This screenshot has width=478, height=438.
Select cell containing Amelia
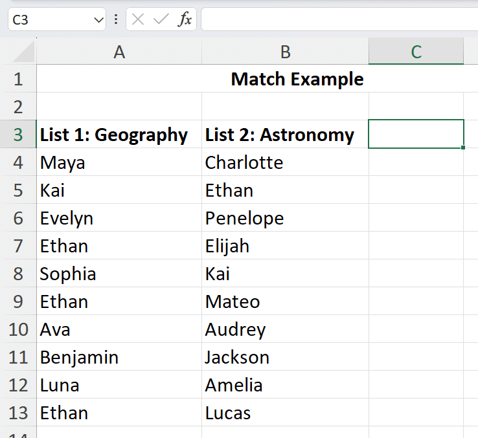point(285,385)
